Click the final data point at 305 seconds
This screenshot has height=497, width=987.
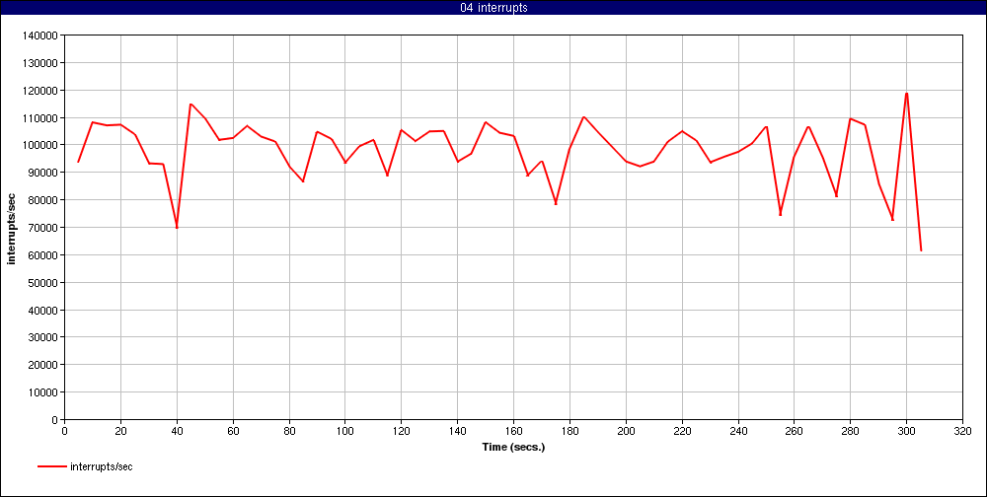(921, 250)
